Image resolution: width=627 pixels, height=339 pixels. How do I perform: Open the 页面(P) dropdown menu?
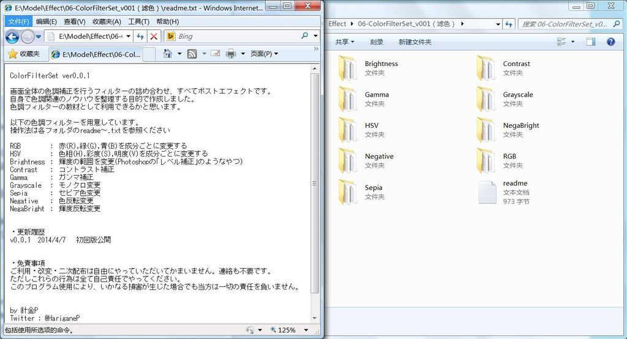(x=264, y=54)
